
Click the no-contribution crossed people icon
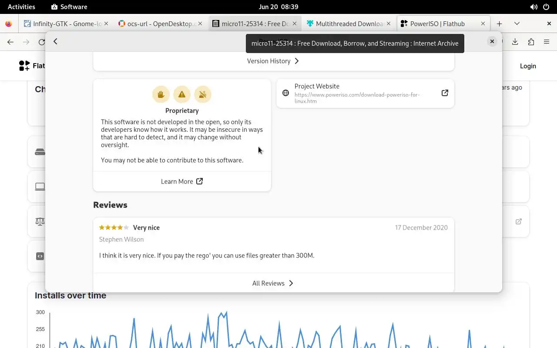(x=203, y=94)
